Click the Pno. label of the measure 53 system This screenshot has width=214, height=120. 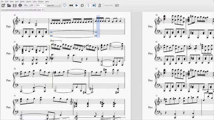coord(9,107)
